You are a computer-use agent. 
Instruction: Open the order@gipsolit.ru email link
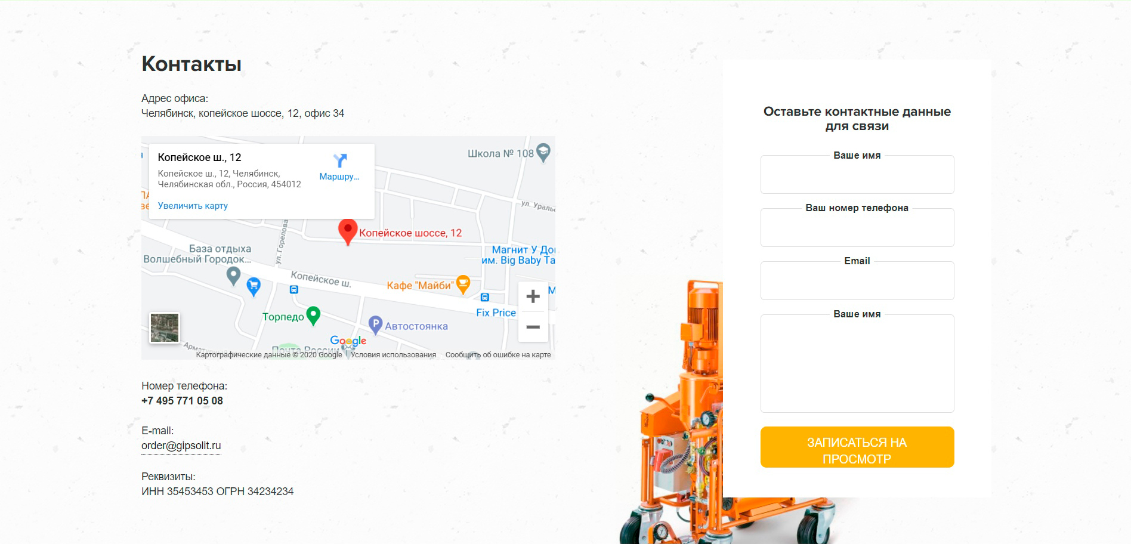[x=181, y=446]
